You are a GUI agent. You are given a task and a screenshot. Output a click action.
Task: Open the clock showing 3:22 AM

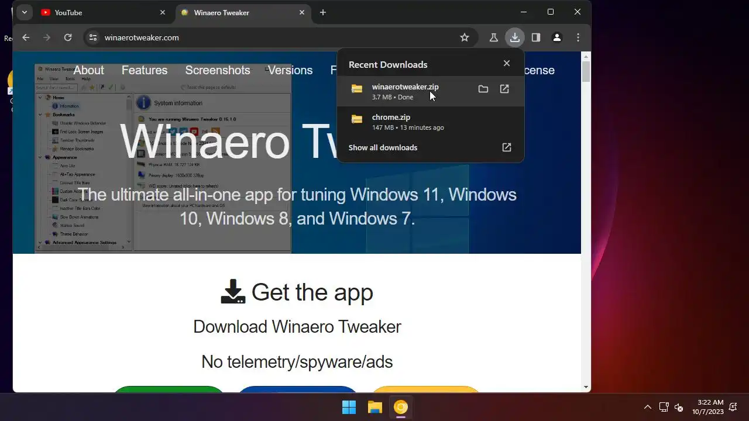708,407
